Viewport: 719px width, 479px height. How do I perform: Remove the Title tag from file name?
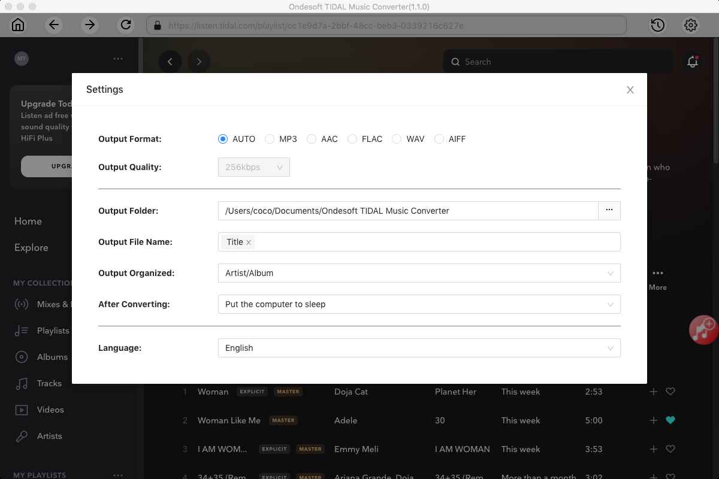pyautogui.click(x=249, y=242)
